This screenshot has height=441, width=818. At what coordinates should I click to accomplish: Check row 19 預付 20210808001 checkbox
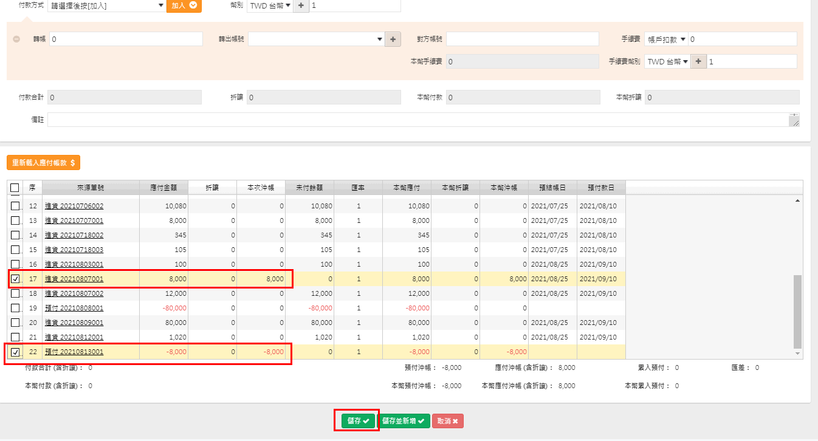15,308
